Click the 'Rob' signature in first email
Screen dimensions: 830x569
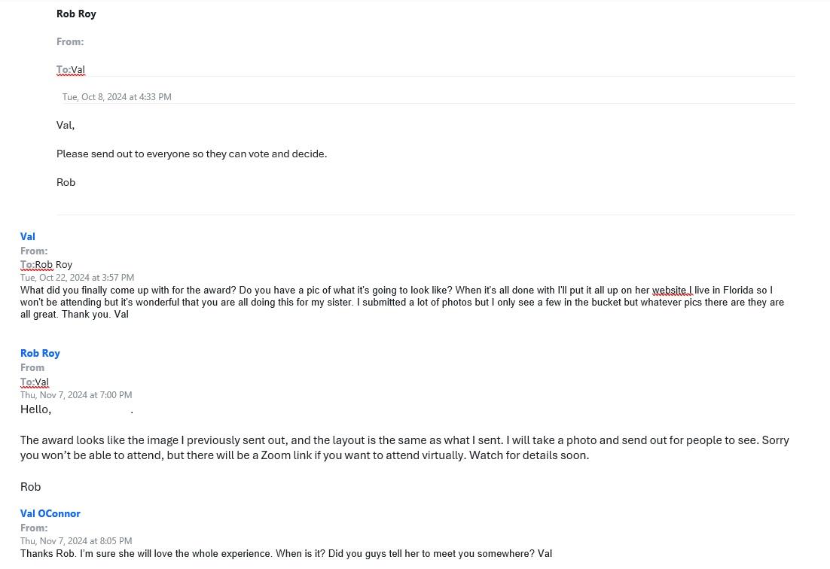66,182
